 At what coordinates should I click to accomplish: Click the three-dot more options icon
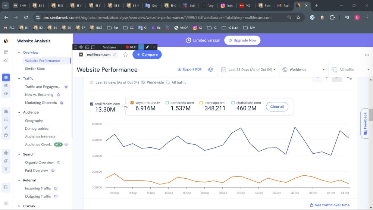[367, 55]
